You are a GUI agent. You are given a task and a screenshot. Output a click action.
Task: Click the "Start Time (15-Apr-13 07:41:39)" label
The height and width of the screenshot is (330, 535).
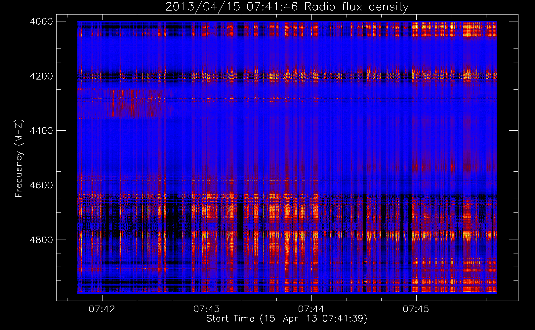287,319
